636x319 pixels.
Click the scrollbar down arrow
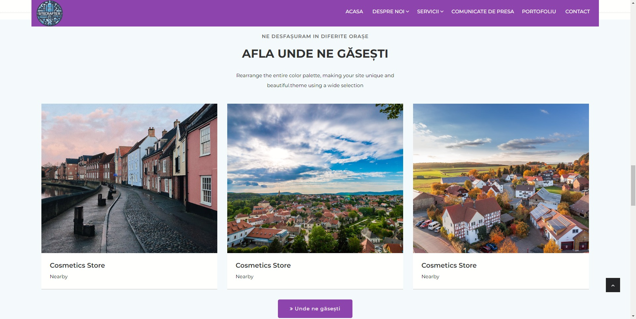[633, 316]
